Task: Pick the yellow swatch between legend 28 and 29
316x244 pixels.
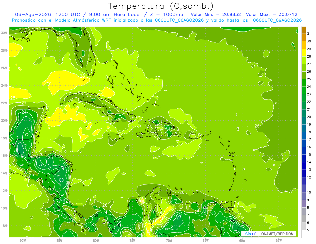Action: [304, 53]
